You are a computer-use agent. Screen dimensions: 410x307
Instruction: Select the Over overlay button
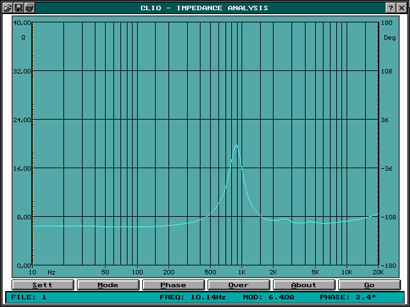239,285
